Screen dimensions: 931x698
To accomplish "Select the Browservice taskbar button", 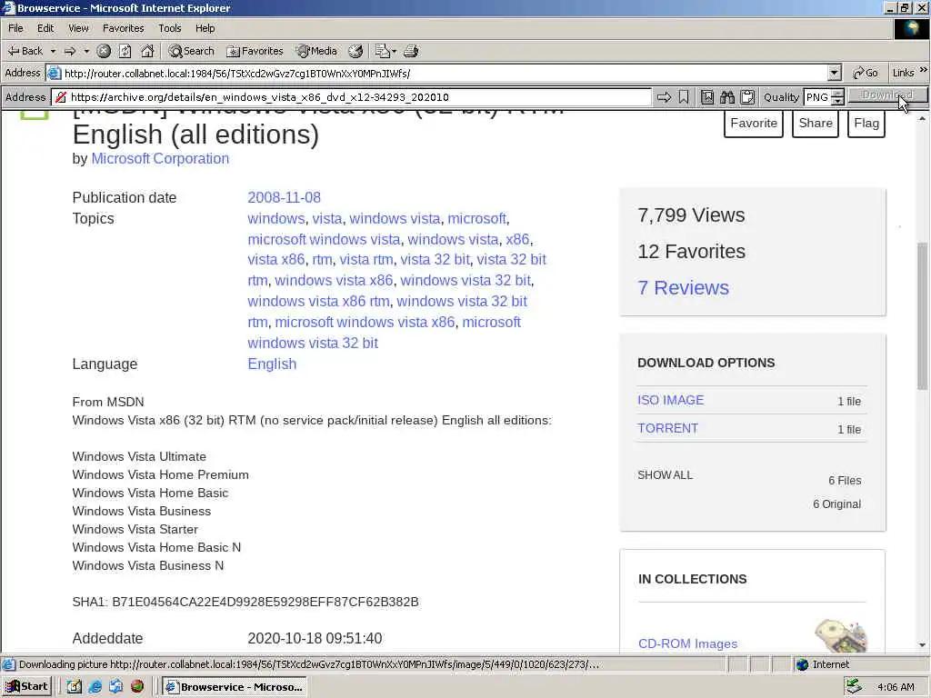I will click(235, 687).
